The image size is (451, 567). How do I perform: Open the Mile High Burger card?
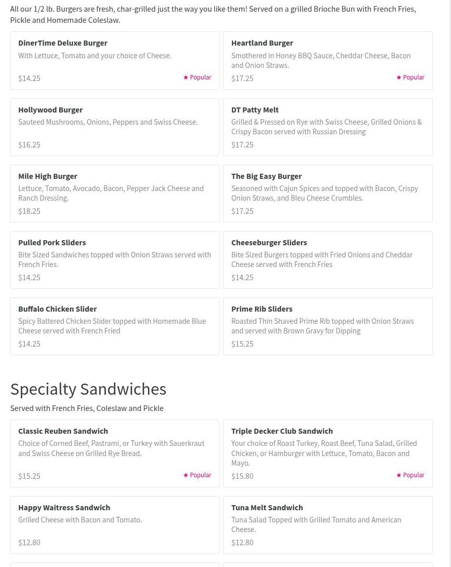coord(115,194)
